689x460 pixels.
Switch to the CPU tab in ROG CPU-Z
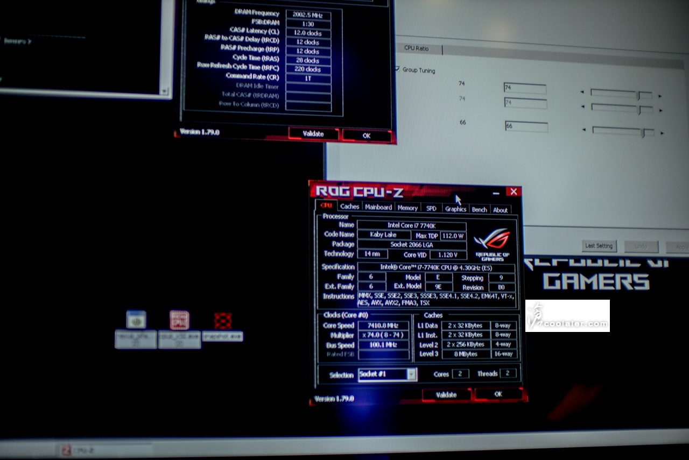[x=326, y=206]
